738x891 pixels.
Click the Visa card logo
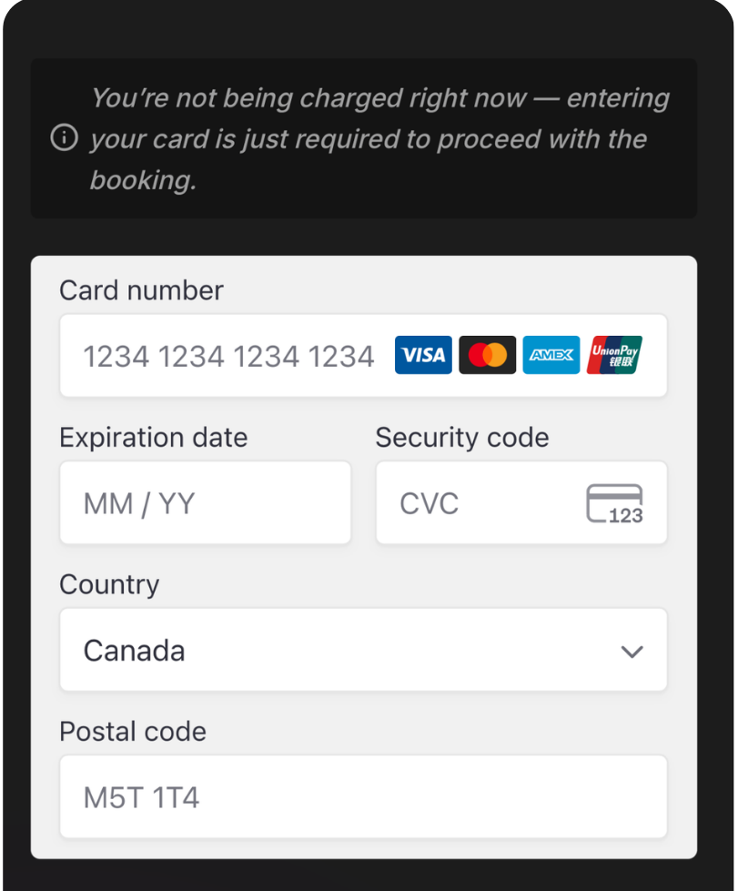pos(423,355)
